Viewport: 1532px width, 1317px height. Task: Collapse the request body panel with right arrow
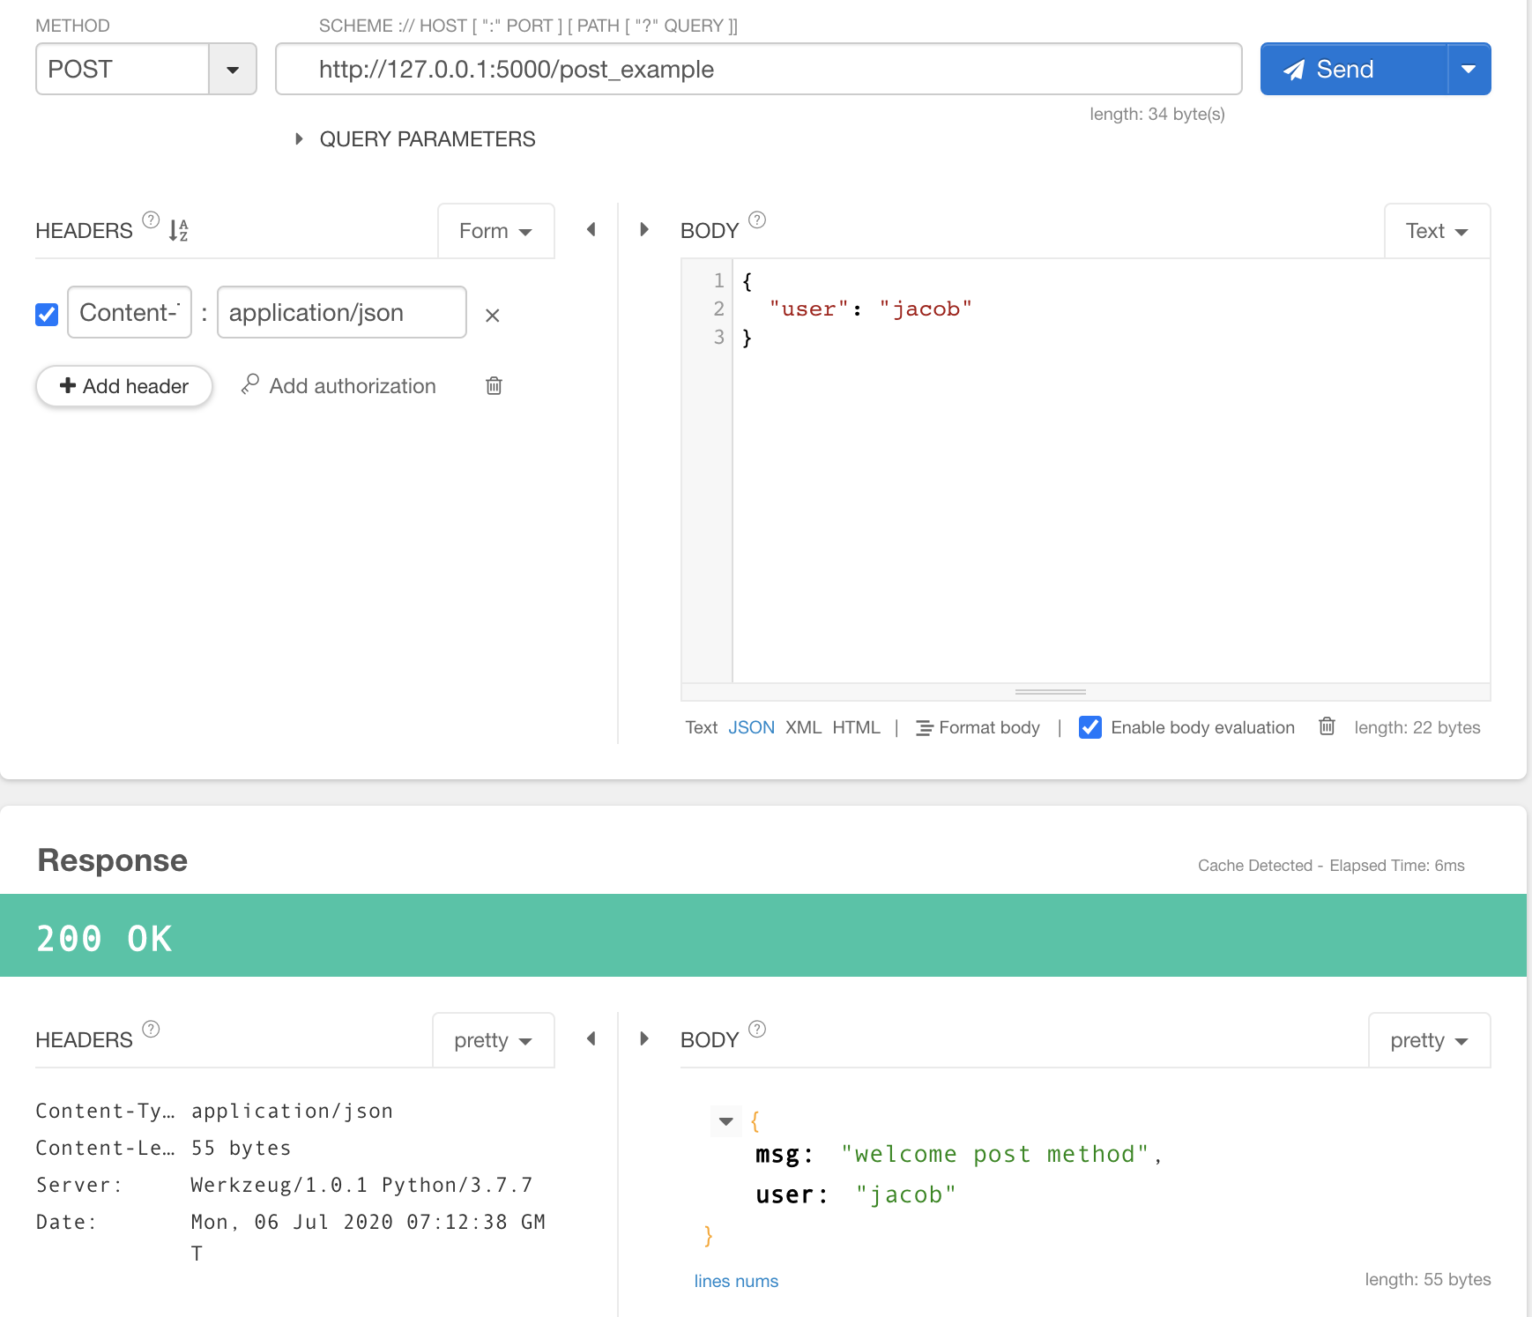644,229
